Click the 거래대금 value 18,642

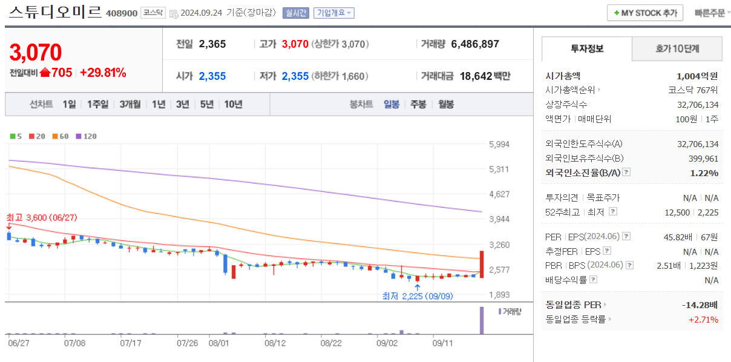pos(476,76)
